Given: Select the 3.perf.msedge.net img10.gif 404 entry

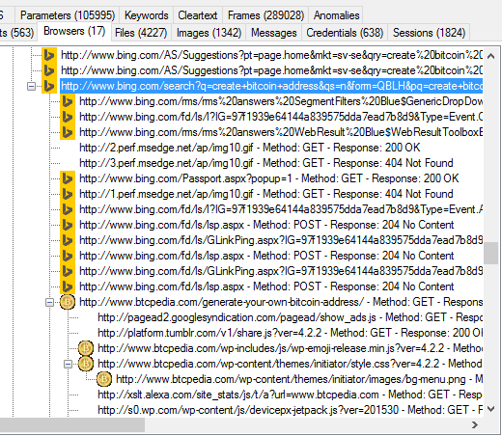Looking at the screenshot, I should coord(266,163).
